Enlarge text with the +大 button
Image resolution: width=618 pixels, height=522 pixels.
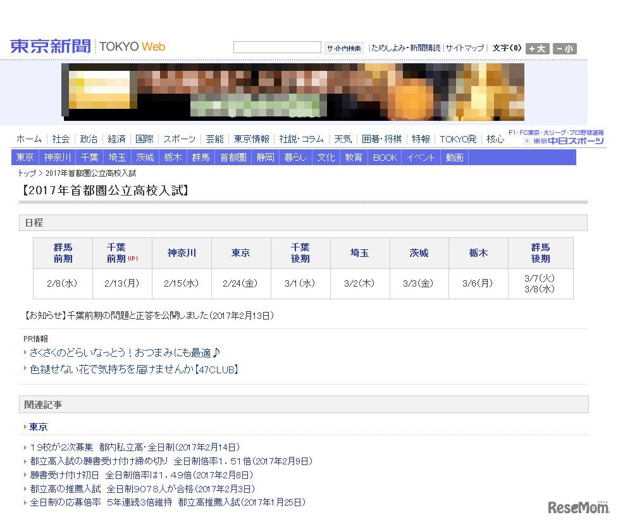(x=536, y=49)
